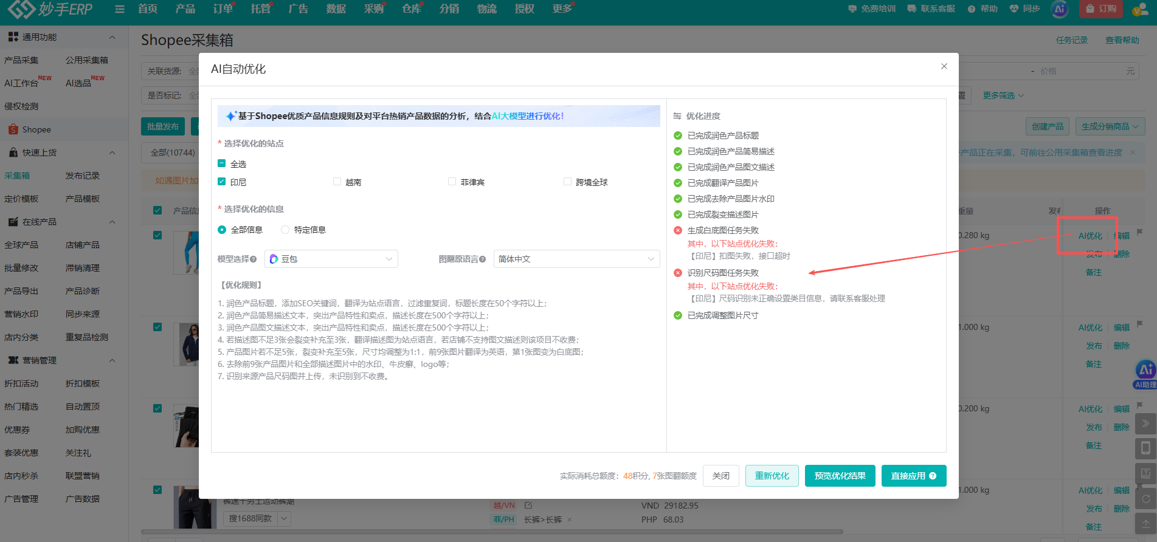The width and height of the screenshot is (1157, 542).
Task: Click the 价格 upper price input field
Action: click(x=1080, y=71)
